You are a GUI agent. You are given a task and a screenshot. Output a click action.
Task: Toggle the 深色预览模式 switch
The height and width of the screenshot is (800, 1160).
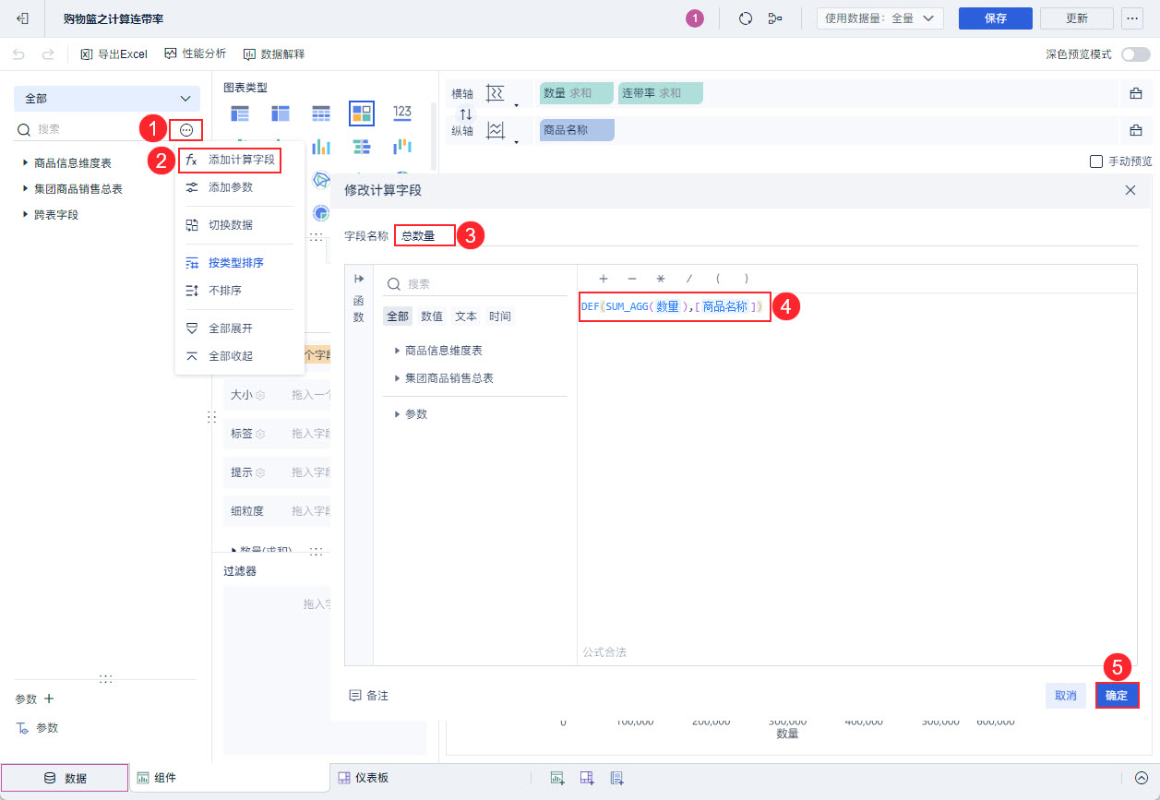pos(1135,54)
